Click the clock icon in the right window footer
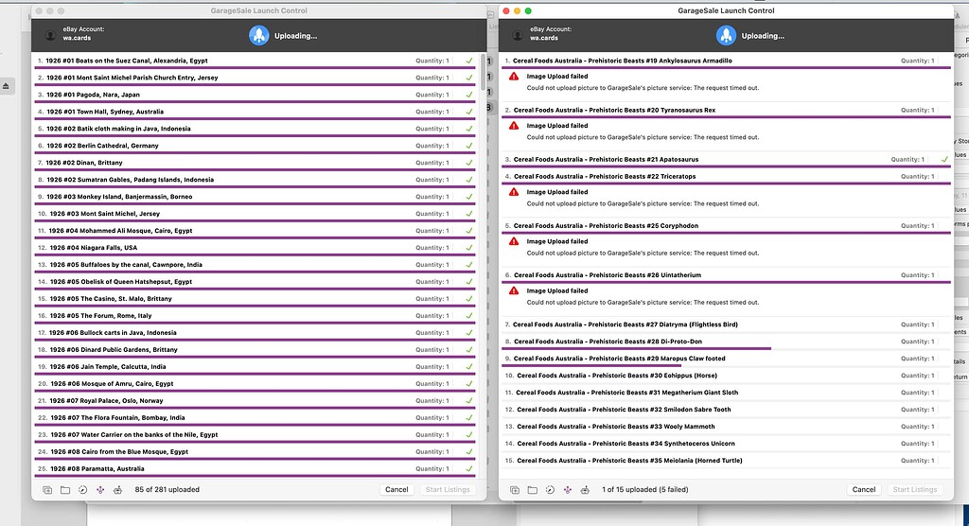Viewport: 969px width, 526px height. click(550, 490)
